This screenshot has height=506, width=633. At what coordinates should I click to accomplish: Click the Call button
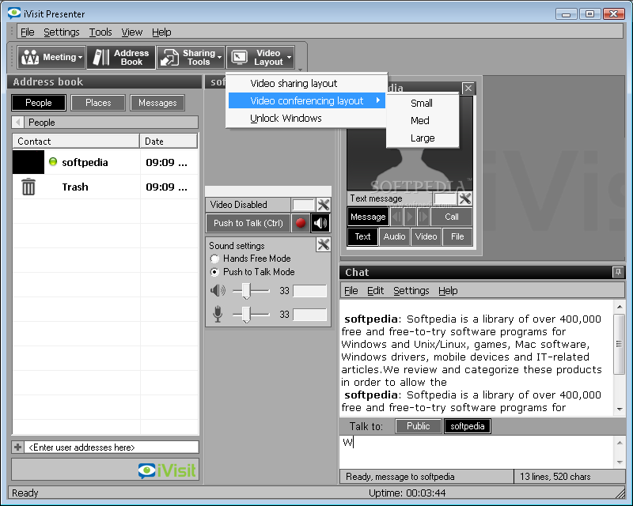(451, 217)
